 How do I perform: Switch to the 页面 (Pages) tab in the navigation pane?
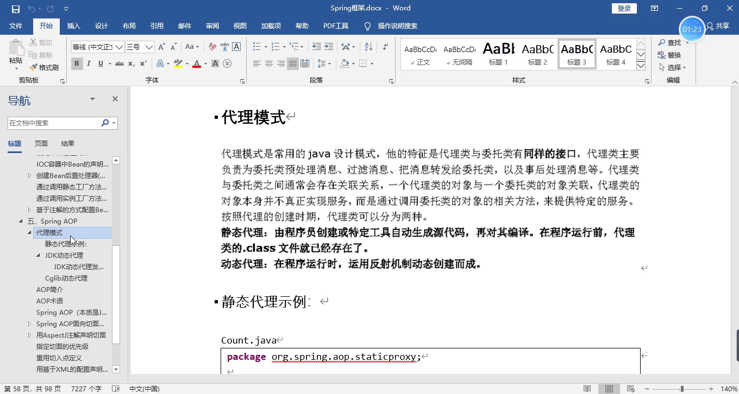click(41, 144)
